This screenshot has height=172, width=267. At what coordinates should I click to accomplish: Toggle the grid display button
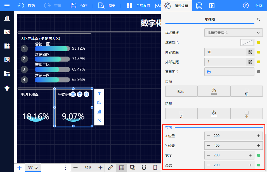coord(122,168)
